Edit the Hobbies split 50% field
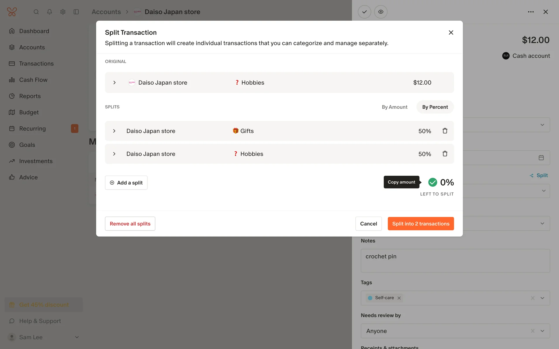This screenshot has height=349, width=559. coord(424,154)
